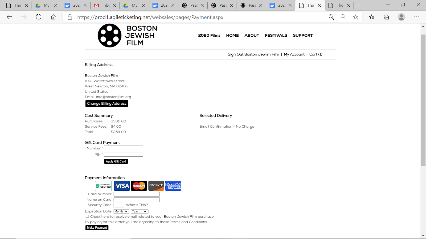
Task: Open a new browser tab
Action: [359, 5]
